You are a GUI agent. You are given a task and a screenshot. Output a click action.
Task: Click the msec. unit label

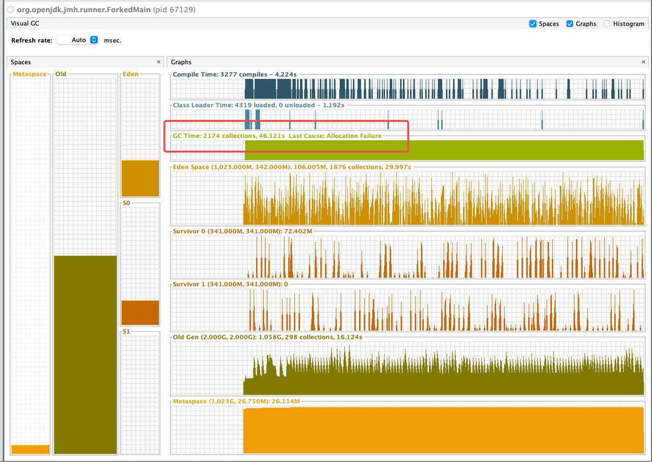point(113,40)
